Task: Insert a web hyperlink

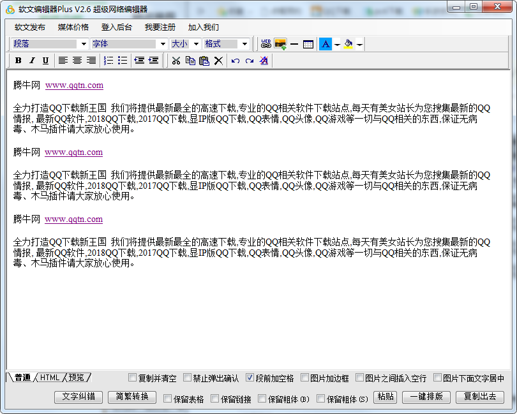Action: pos(266,44)
